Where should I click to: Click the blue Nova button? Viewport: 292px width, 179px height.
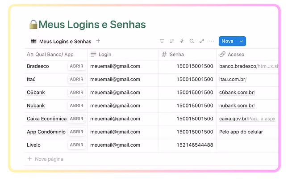[x=227, y=41]
